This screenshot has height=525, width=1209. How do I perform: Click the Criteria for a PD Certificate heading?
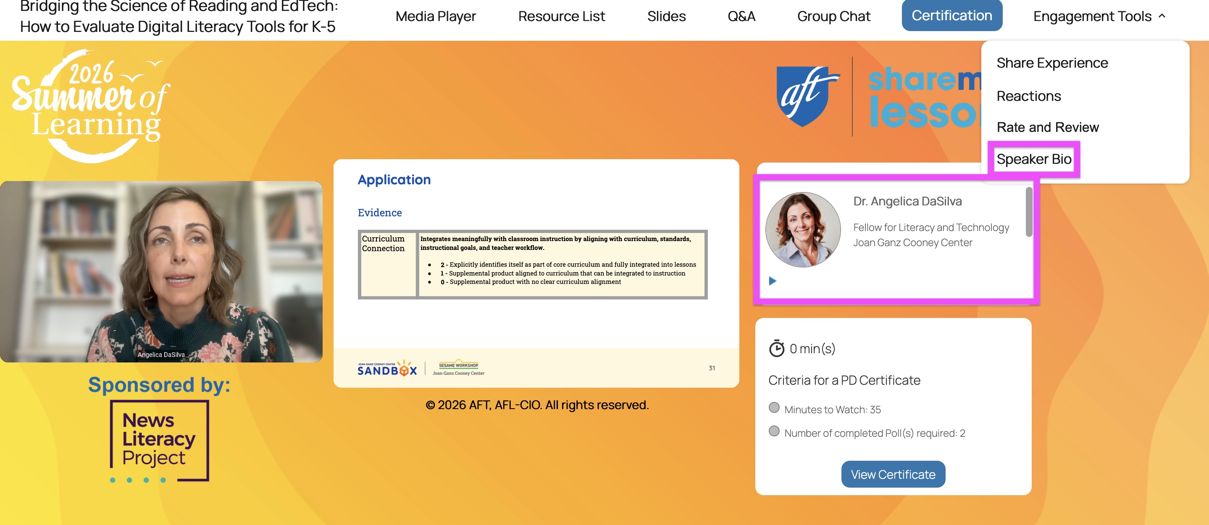(844, 380)
